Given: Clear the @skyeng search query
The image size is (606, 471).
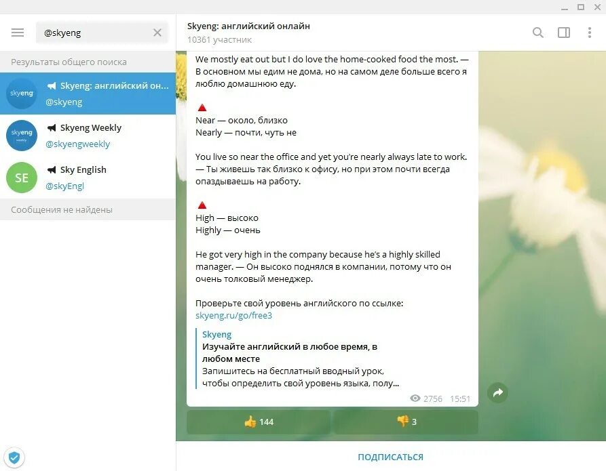Looking at the screenshot, I should (157, 33).
